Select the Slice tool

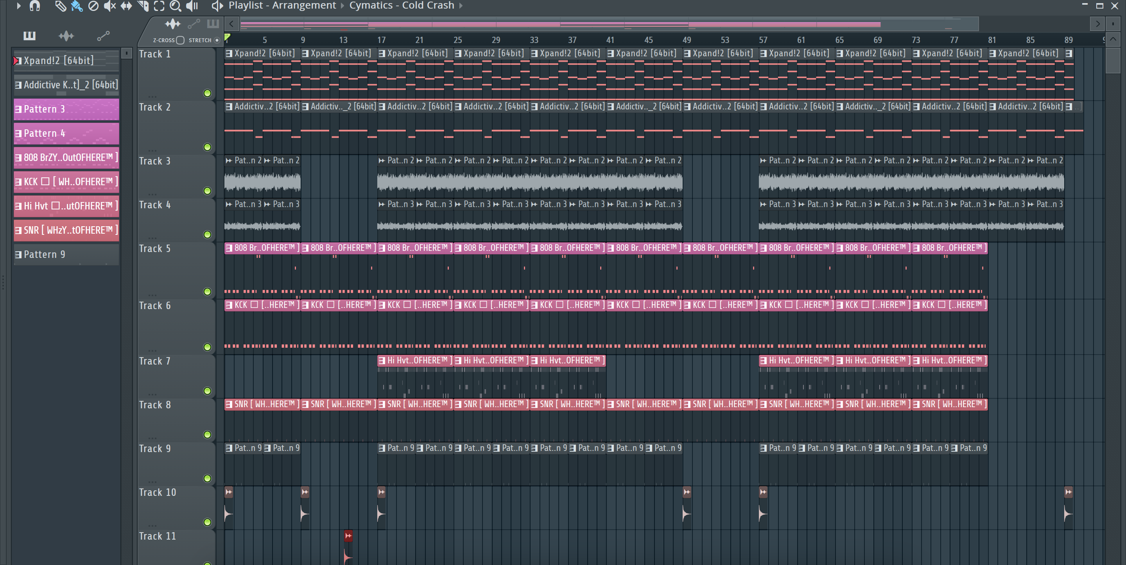point(142,6)
